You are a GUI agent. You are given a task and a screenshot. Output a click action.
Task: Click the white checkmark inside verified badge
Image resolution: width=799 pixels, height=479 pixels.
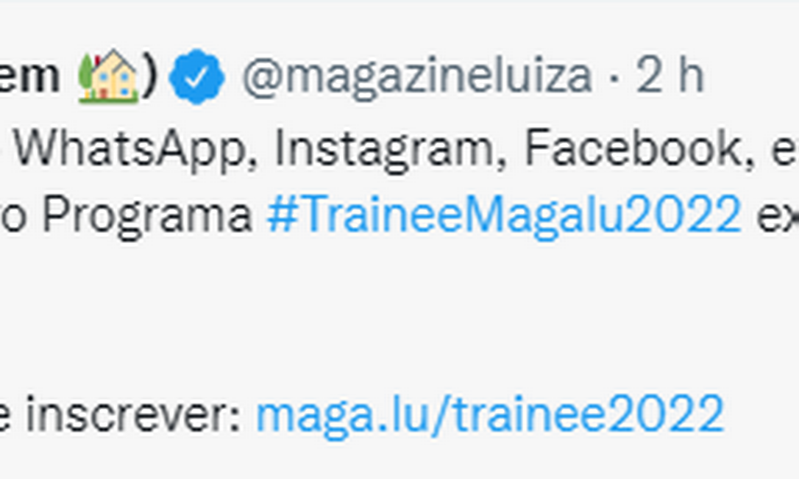(x=196, y=76)
